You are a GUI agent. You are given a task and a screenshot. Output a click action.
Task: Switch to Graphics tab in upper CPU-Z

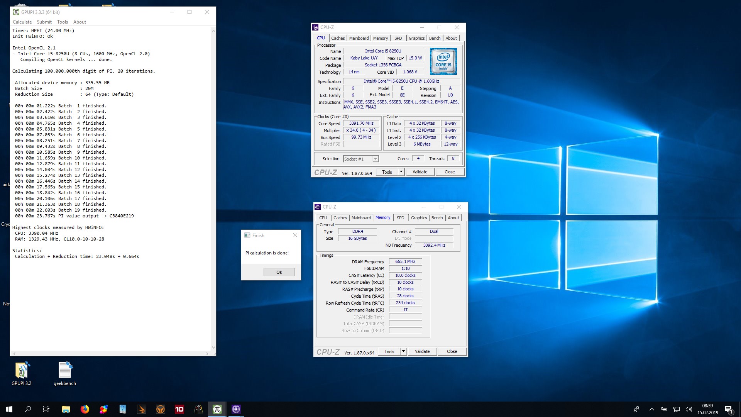click(x=416, y=38)
